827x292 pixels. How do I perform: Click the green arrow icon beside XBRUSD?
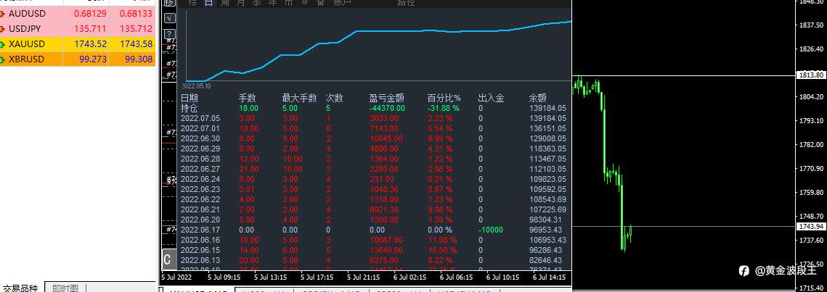(x=3, y=59)
